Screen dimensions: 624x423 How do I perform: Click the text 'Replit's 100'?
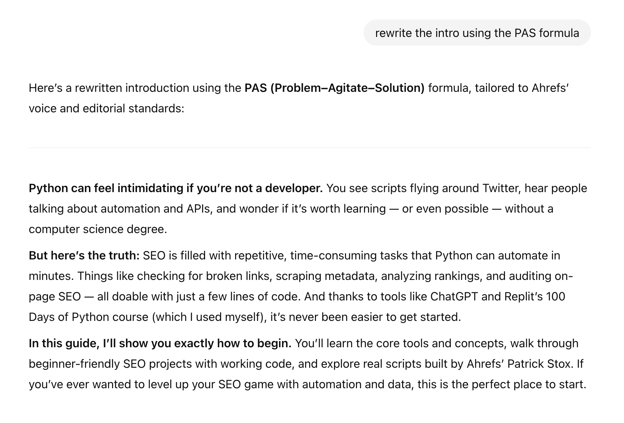click(534, 297)
